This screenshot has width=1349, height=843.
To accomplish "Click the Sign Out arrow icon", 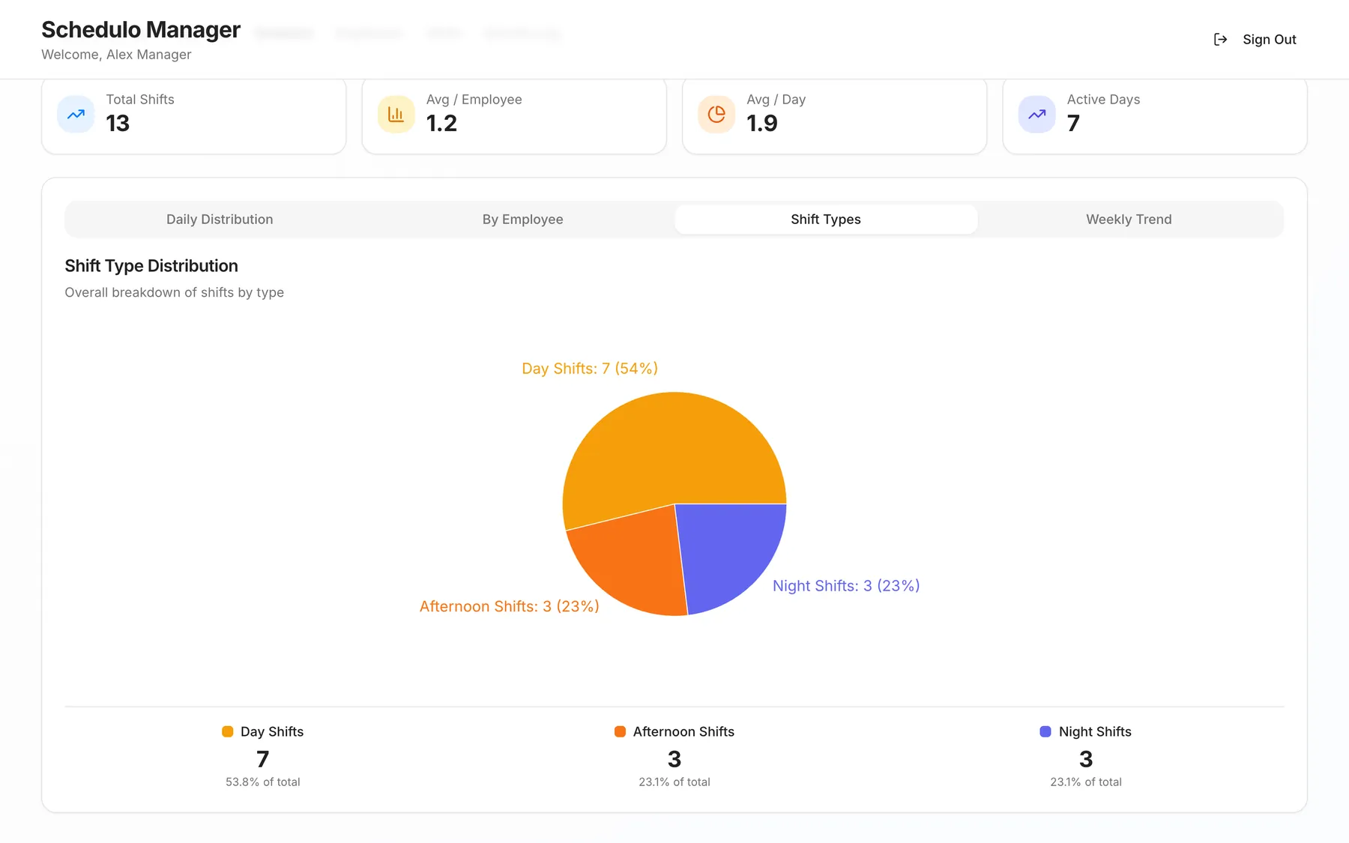I will click(1220, 39).
